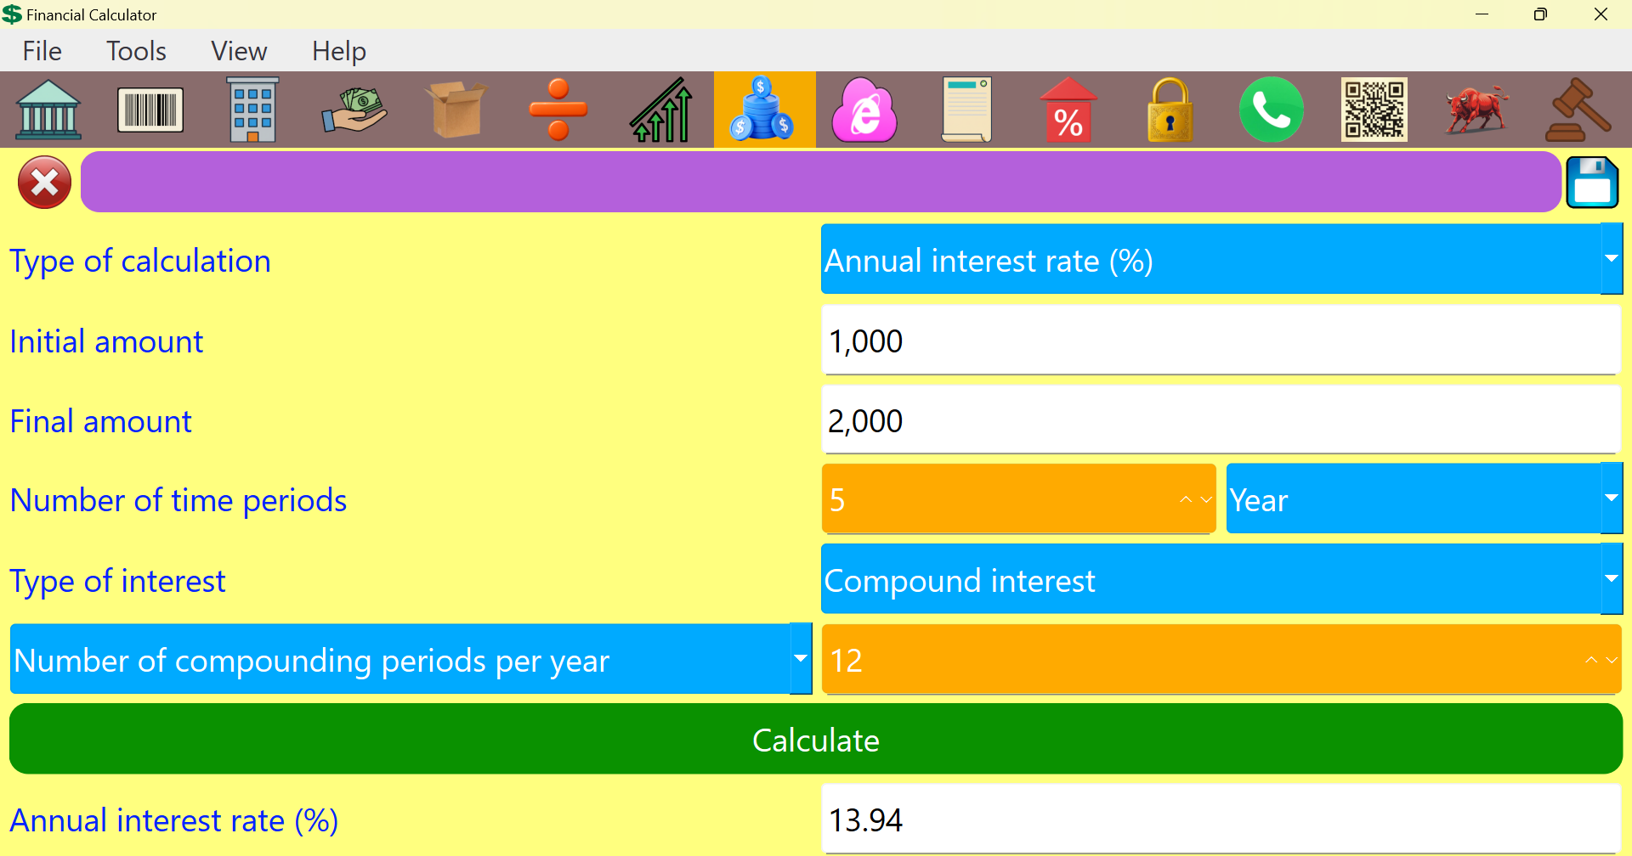Viewport: 1632px width, 856px height.
Task: Open the View menu
Action: pyautogui.click(x=238, y=51)
